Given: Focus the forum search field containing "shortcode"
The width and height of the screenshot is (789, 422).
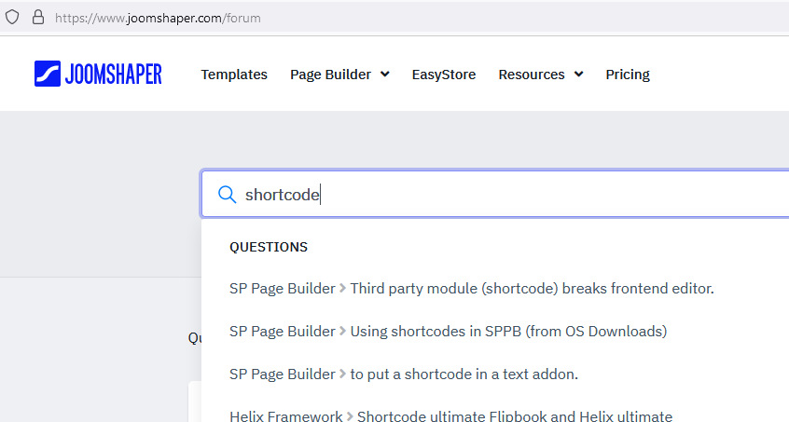Looking at the screenshot, I should tap(513, 195).
